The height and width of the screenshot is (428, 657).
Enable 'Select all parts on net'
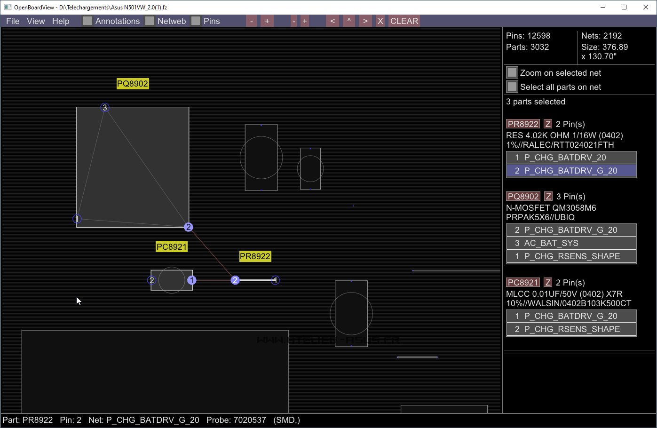[512, 87]
